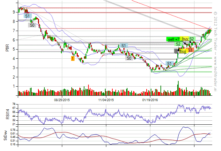Image resolution: width=221 pixels, height=151 pixels.
Task: Click the S1 label beside price level 9
Action: point(28,16)
